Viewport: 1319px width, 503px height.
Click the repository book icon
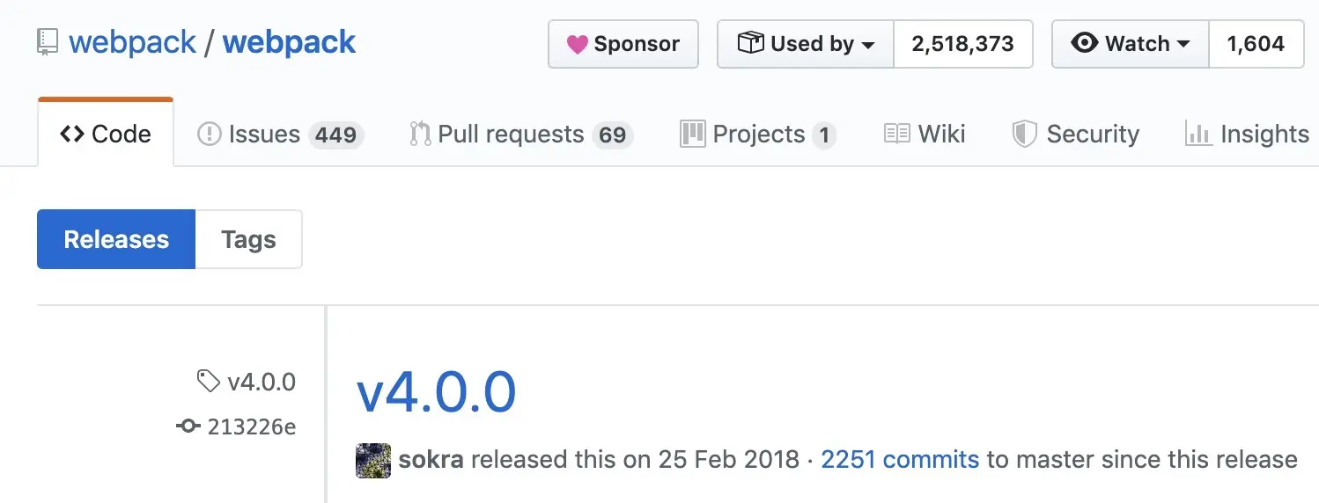click(48, 42)
